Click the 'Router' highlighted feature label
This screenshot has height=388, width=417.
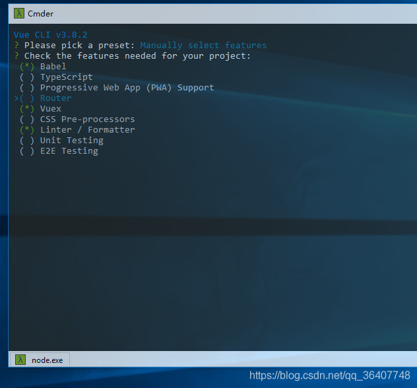point(56,98)
